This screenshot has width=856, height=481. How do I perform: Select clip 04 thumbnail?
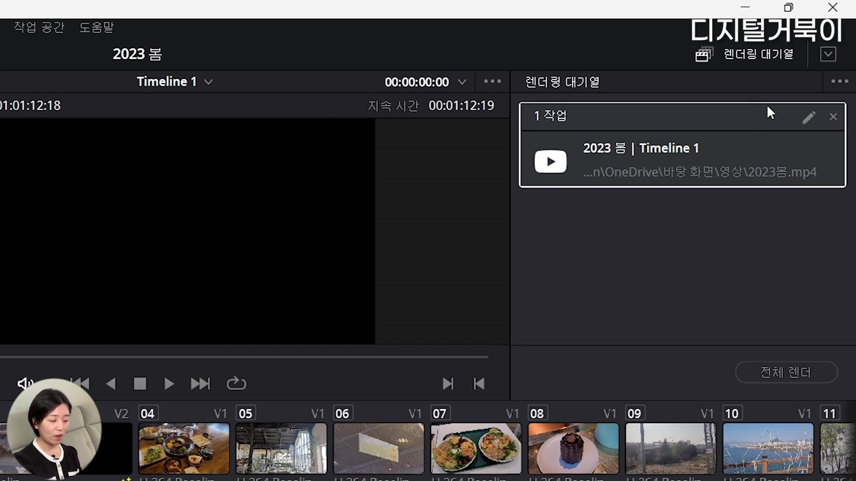click(x=184, y=449)
